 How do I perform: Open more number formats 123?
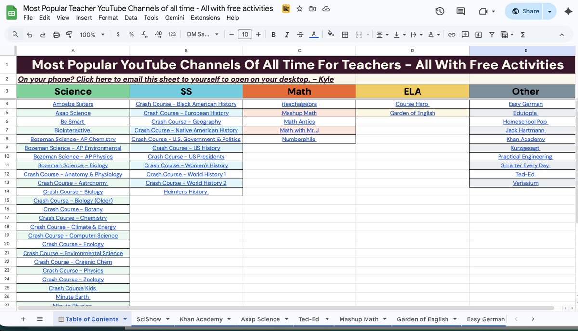[x=172, y=35]
